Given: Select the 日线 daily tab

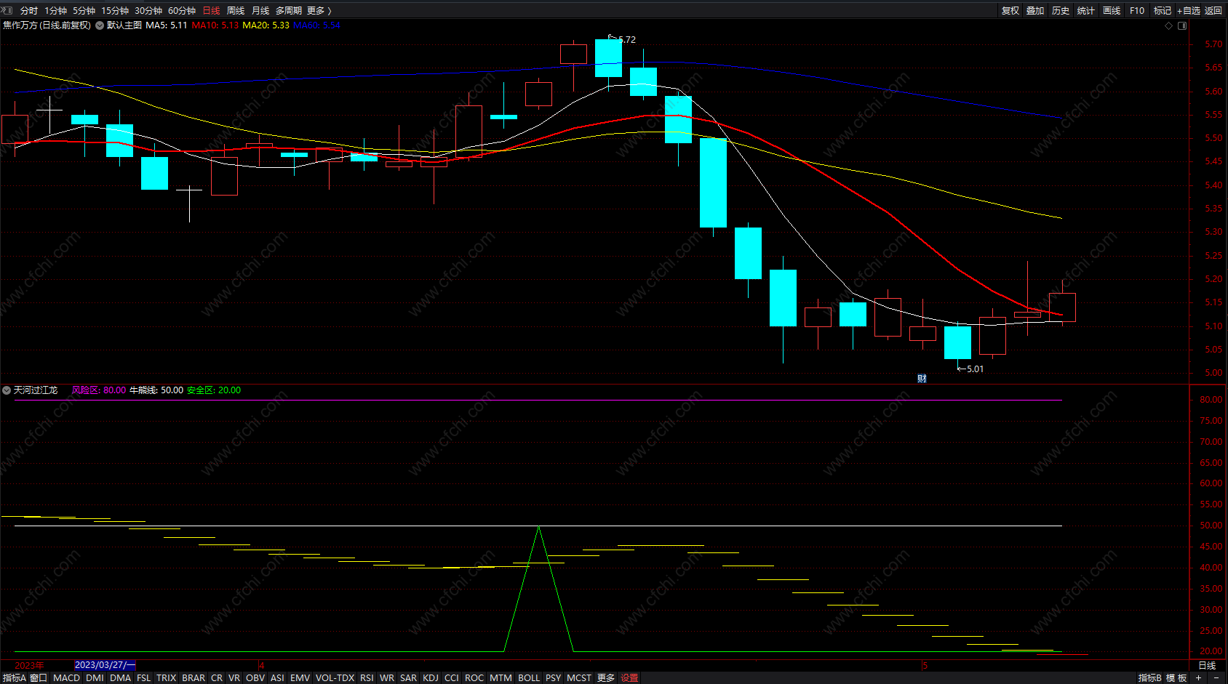Looking at the screenshot, I should (211, 10).
